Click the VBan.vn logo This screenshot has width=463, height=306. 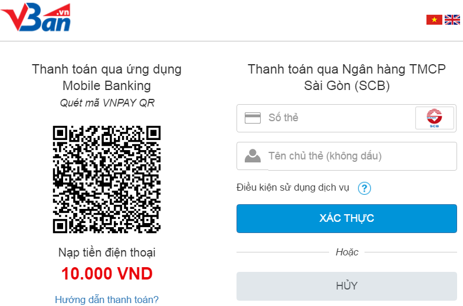click(x=36, y=16)
